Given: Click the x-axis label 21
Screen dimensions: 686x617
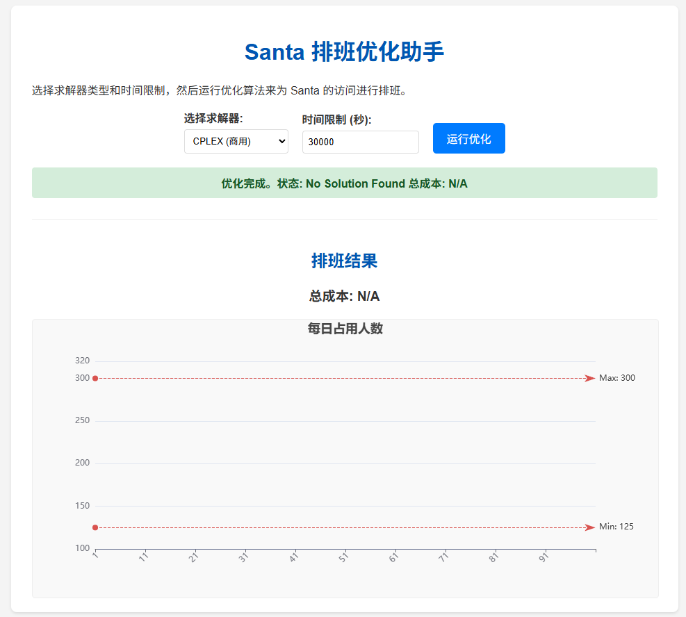Looking at the screenshot, I should click(193, 557).
